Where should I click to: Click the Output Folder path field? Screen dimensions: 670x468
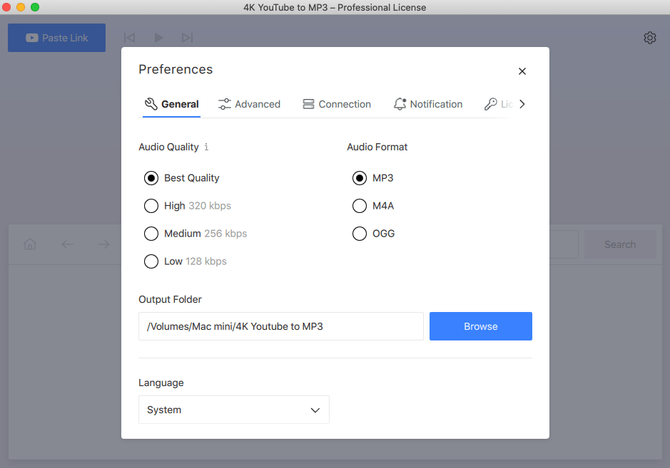280,326
